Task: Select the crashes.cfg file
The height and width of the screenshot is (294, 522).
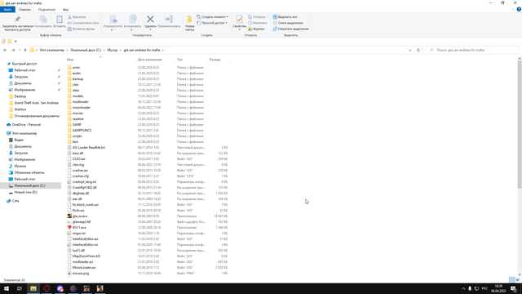Action: [81, 176]
